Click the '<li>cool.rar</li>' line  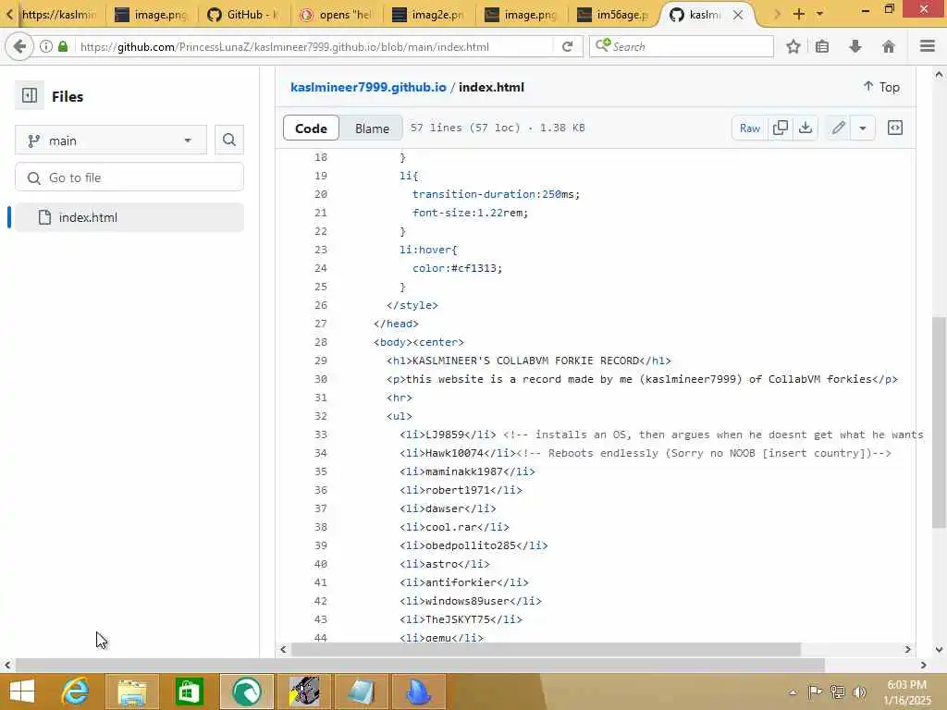coord(454,527)
